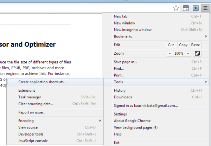Click the bookmark star icon

(x=176, y=8)
